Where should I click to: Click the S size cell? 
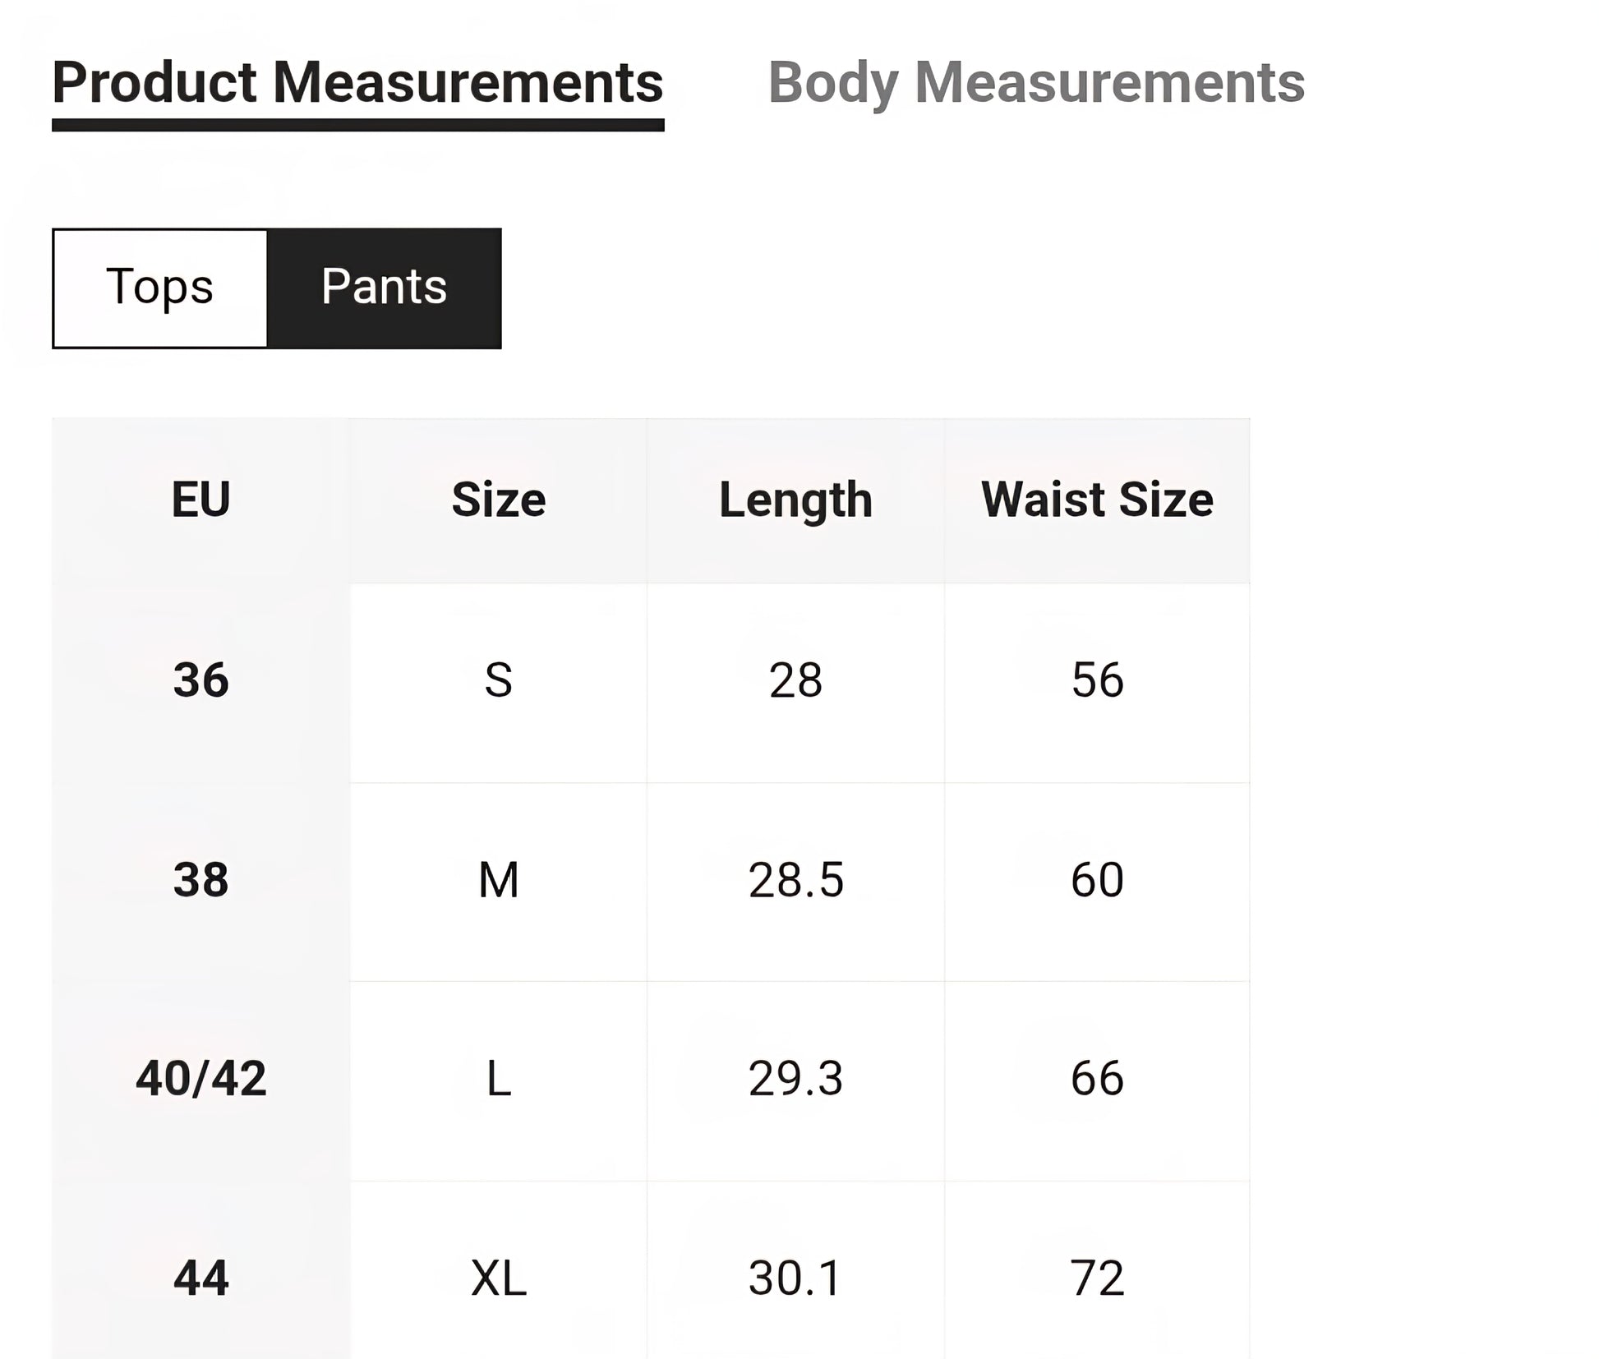(498, 680)
